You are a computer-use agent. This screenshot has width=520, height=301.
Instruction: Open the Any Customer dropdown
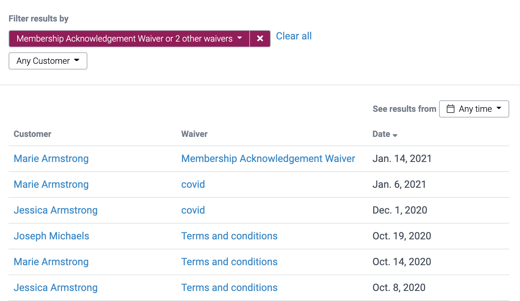pyautogui.click(x=48, y=61)
